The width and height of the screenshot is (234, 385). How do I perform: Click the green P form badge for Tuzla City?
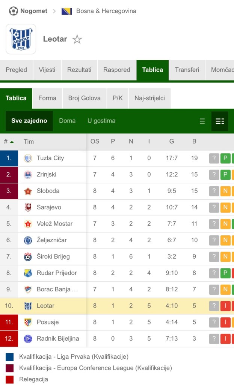pyautogui.click(x=225, y=158)
